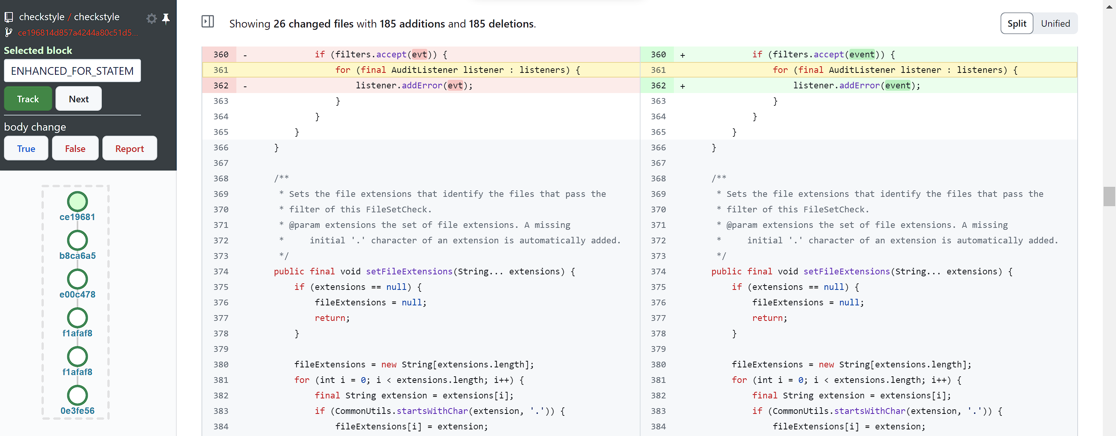Screen dimensions: 1116x436
Task: Open the settings gear icon
Action: pos(151,19)
